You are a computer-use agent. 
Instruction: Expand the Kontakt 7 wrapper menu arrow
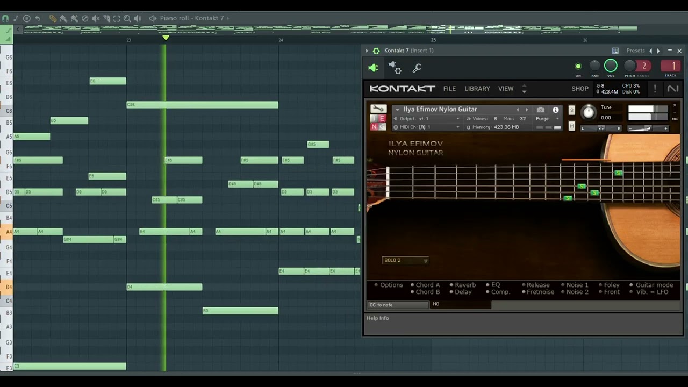coord(367,51)
